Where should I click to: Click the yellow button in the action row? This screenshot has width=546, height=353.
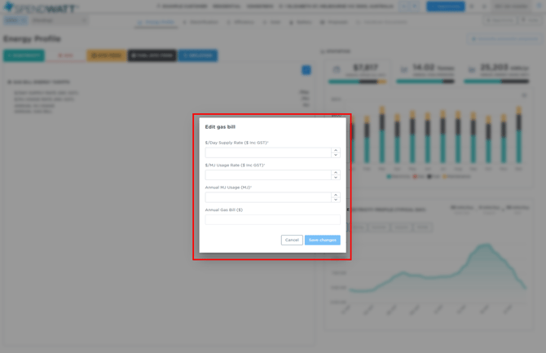106,55
